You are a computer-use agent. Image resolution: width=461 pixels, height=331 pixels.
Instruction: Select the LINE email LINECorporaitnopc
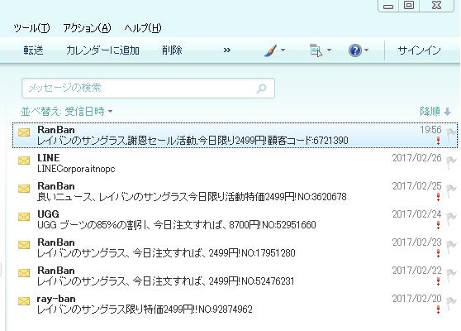[235, 164]
